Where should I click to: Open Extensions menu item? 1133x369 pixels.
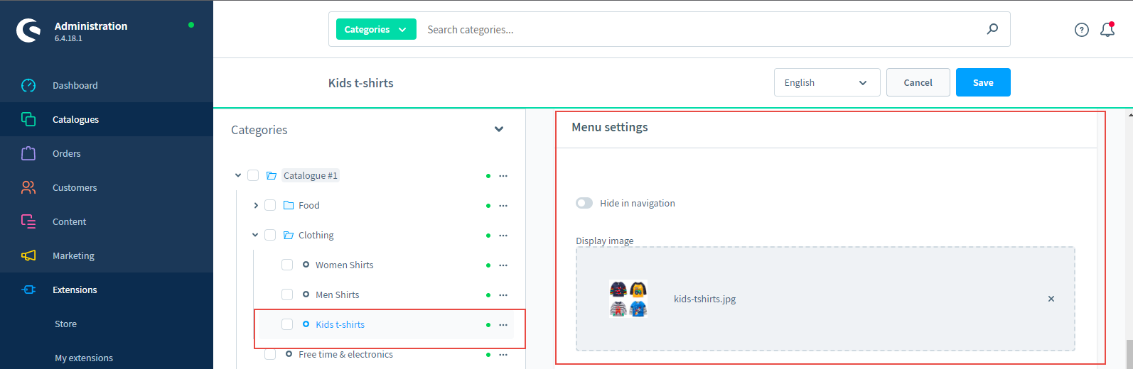[x=107, y=290]
